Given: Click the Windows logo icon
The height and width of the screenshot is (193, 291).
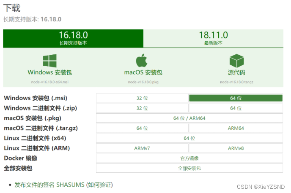Looking at the screenshot, I should point(50,61).
